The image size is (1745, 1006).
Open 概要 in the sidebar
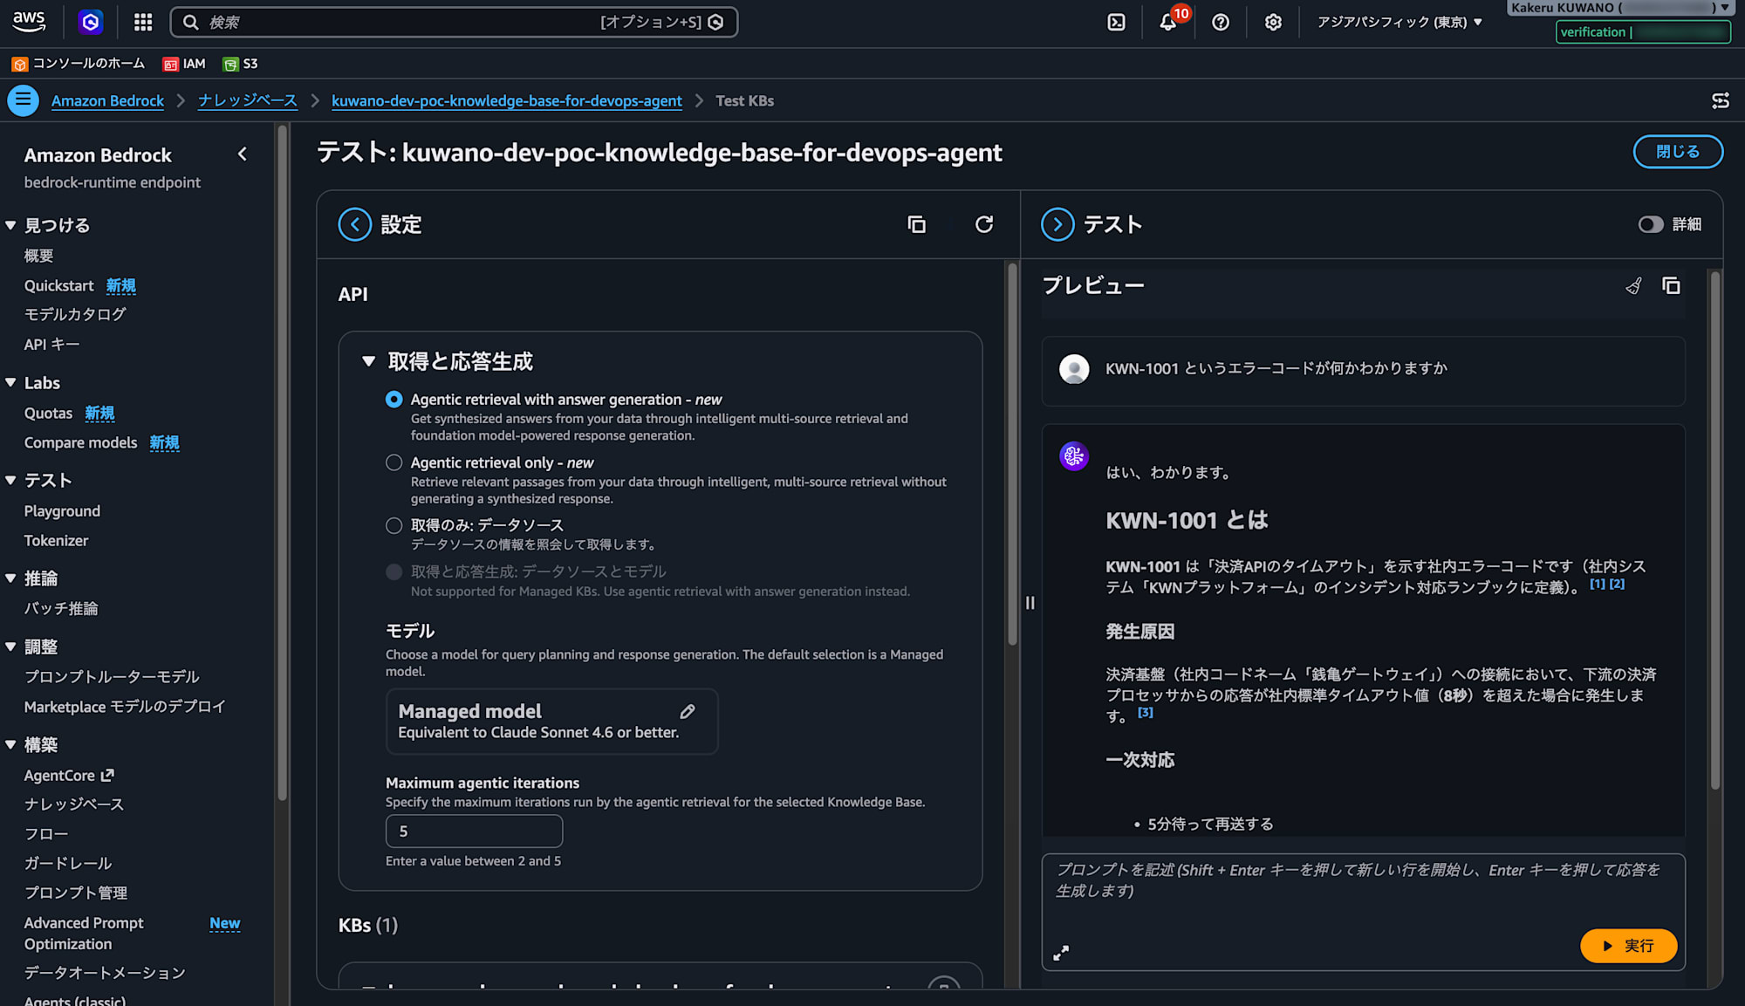pos(39,256)
